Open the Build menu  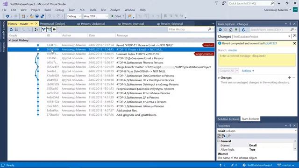[x=48, y=10]
